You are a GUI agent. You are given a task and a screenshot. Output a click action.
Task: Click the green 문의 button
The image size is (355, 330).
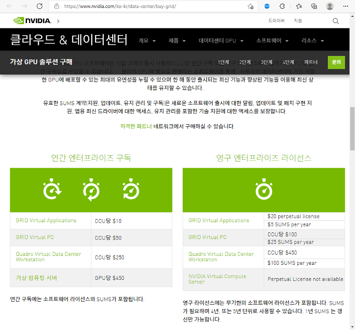(x=336, y=62)
